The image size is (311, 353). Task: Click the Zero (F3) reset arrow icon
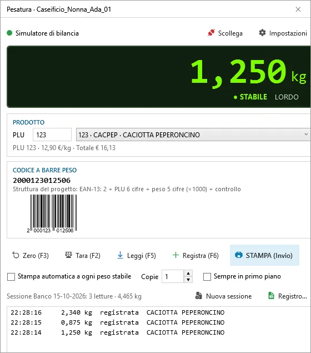coord(16,255)
